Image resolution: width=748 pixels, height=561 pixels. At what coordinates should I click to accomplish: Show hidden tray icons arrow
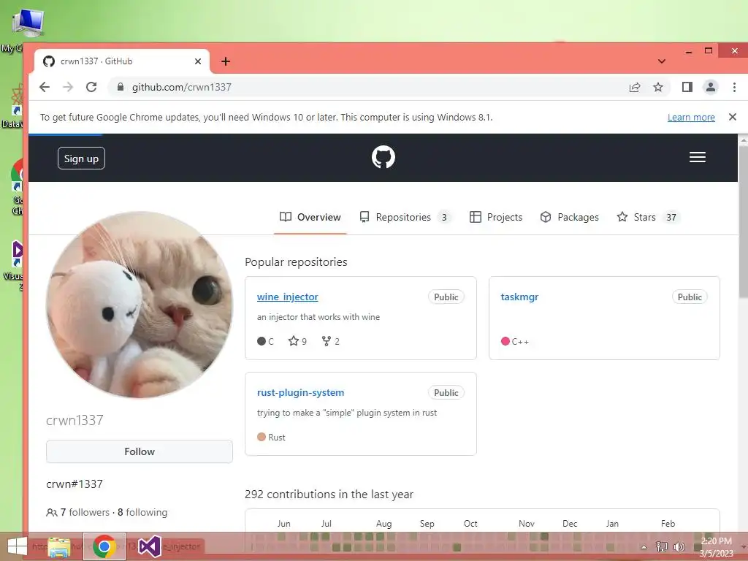[644, 547]
